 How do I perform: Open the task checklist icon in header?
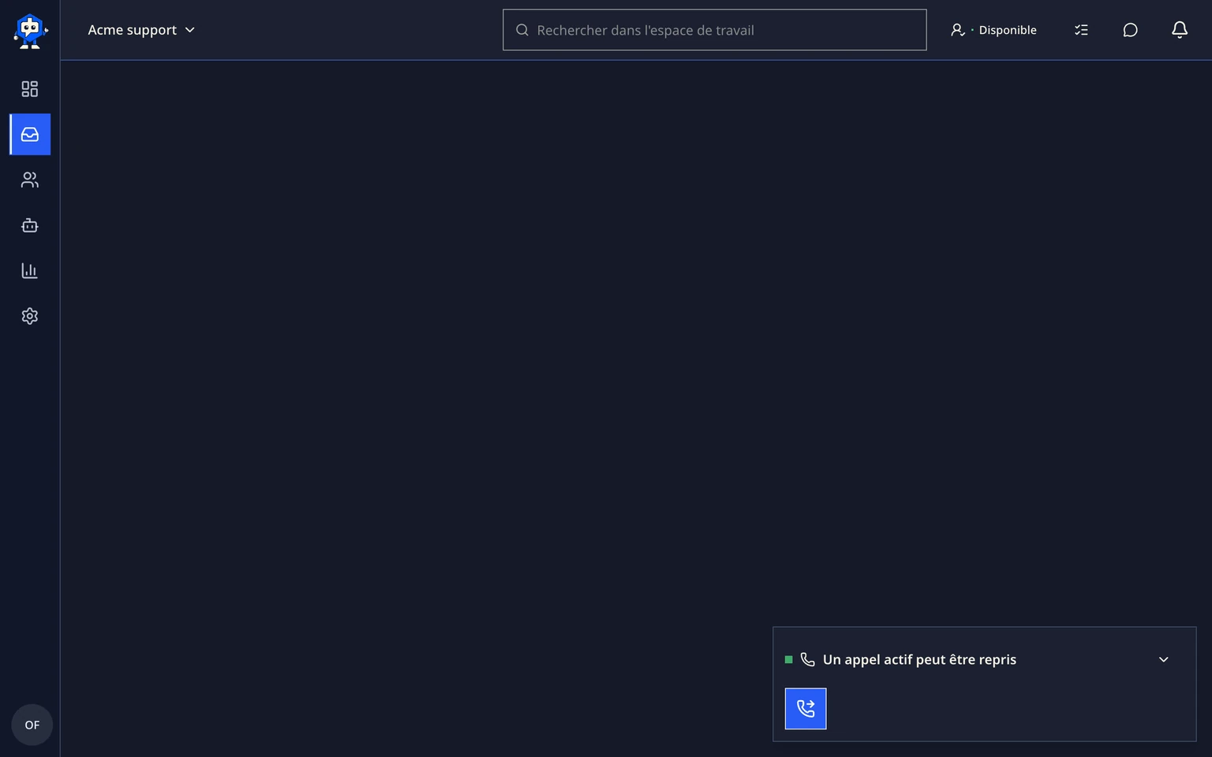click(x=1081, y=30)
